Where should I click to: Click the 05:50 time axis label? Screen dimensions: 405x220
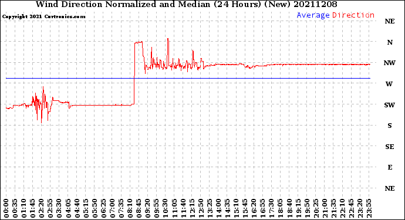point(95,208)
